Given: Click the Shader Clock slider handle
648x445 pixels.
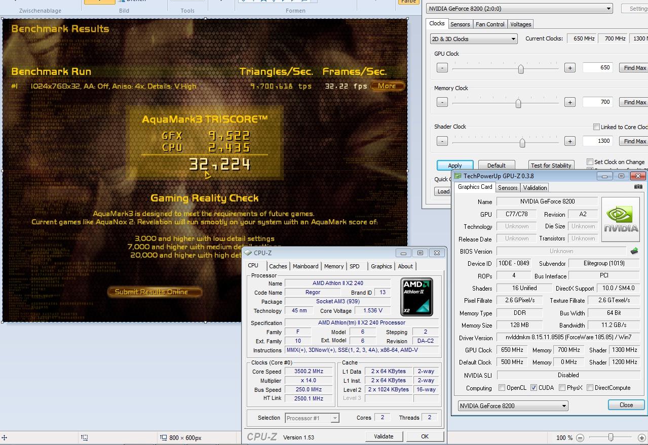Looking at the screenshot, I should point(522,142).
